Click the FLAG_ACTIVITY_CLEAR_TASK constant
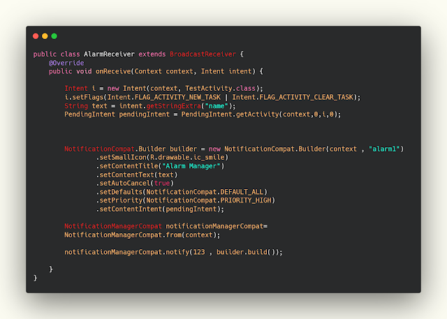The image size is (447, 319). click(306, 98)
